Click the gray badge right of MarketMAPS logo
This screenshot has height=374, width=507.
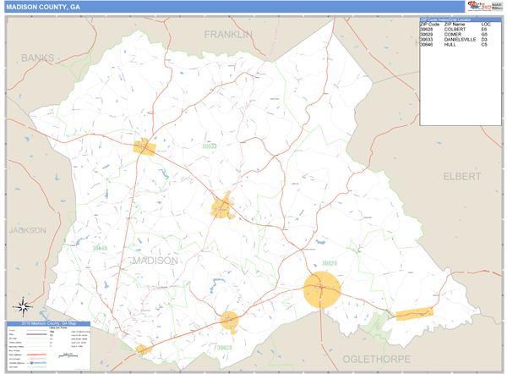[x=496, y=6]
